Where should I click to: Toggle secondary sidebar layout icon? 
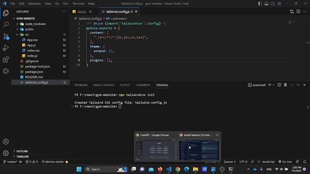[273, 3]
